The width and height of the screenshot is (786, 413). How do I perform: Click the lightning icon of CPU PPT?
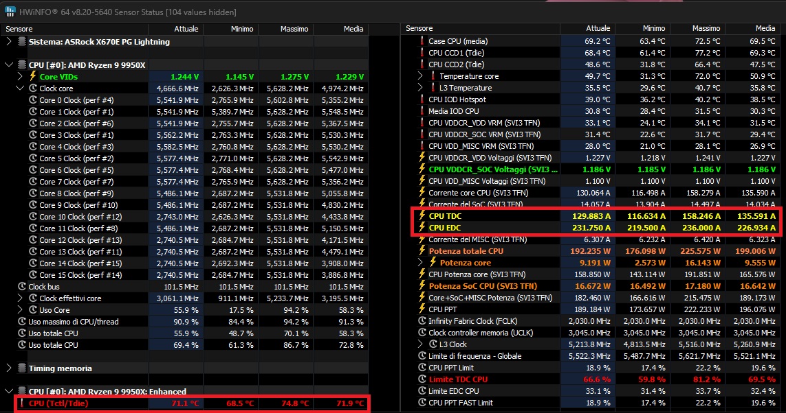pyautogui.click(x=422, y=309)
